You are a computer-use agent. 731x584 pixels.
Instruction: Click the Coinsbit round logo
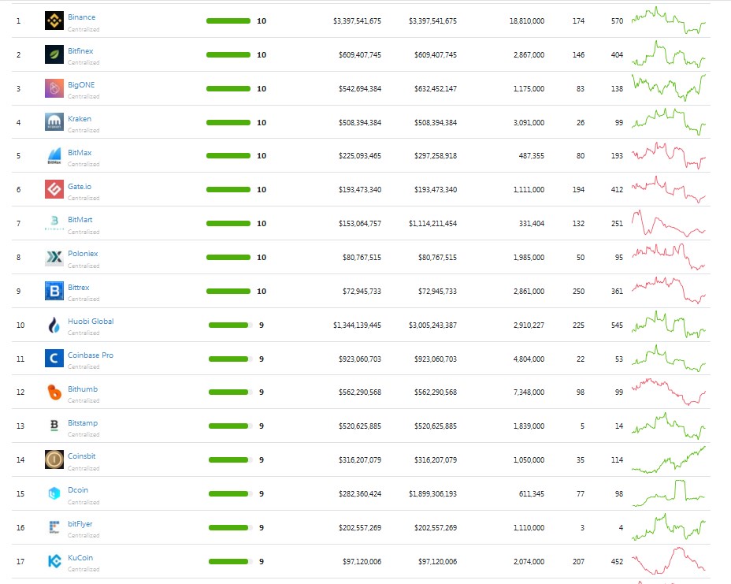tap(54, 459)
